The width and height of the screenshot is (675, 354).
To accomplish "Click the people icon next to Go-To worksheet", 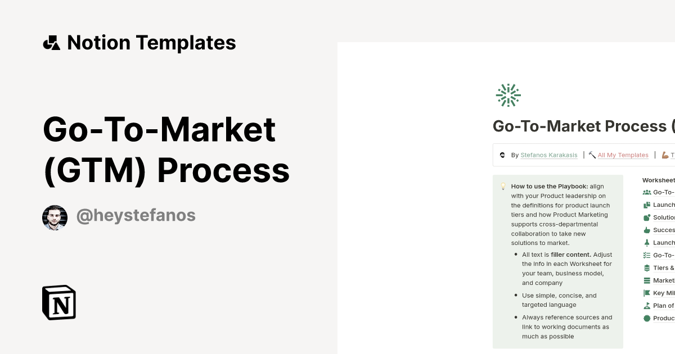I will pos(647,192).
